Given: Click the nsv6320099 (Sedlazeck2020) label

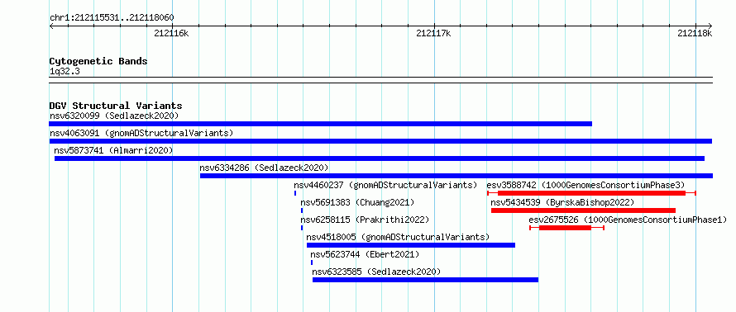Looking at the screenshot, I should click(114, 116).
